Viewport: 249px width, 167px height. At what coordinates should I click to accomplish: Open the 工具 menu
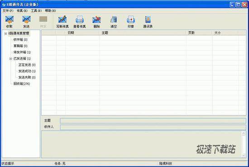[36, 11]
